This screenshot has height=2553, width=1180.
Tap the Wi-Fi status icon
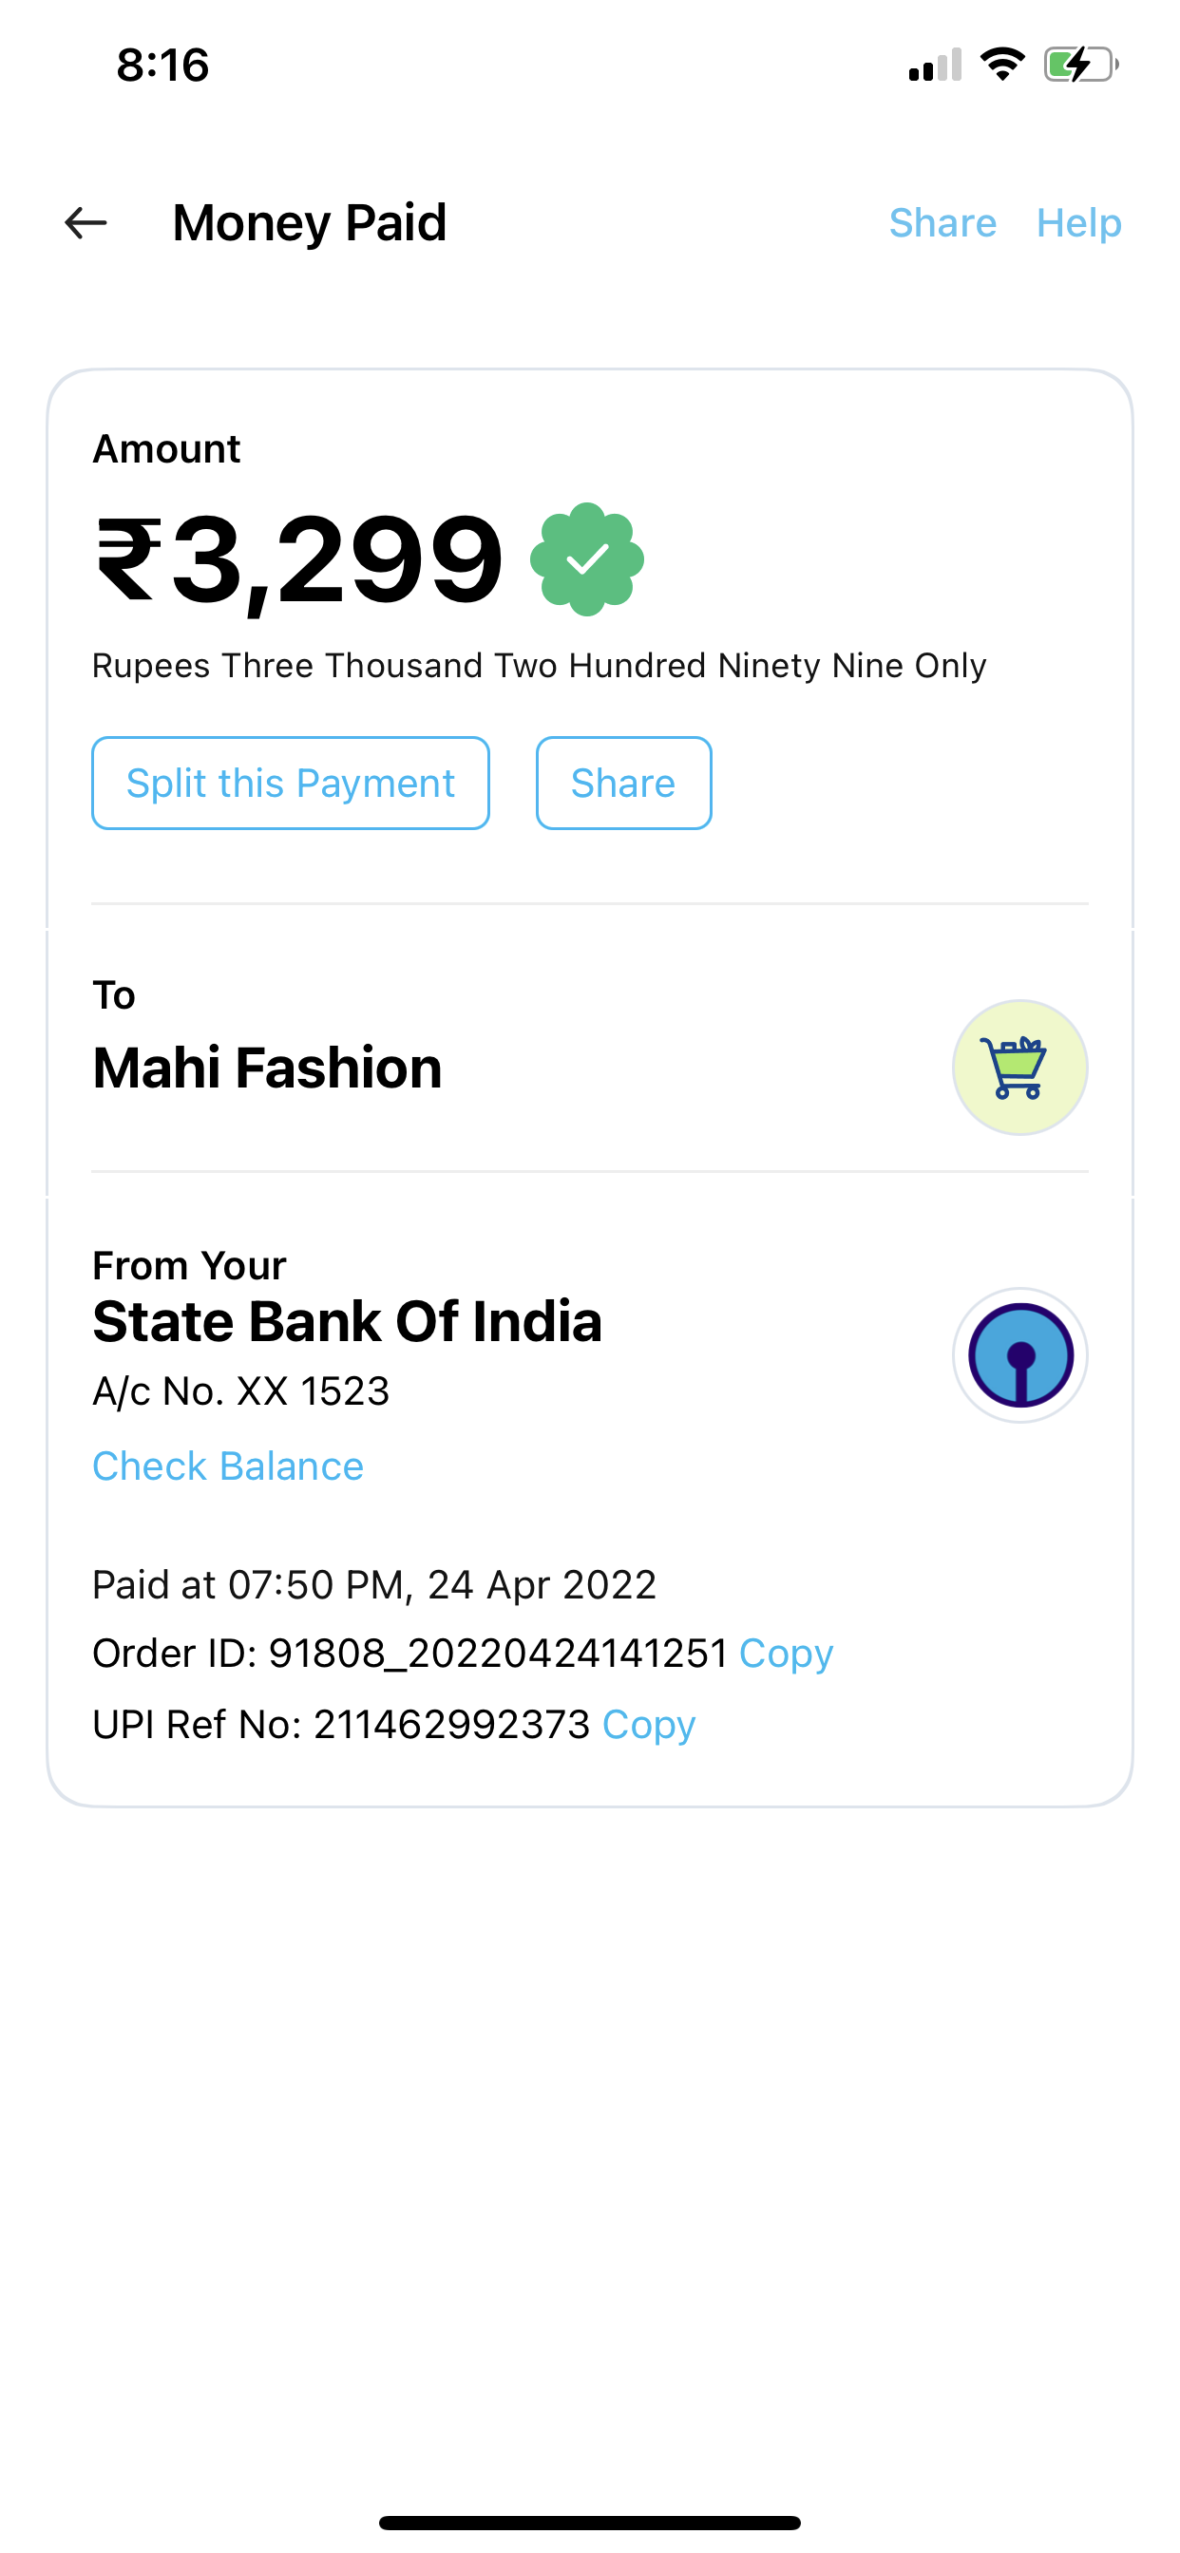[x=1001, y=66]
